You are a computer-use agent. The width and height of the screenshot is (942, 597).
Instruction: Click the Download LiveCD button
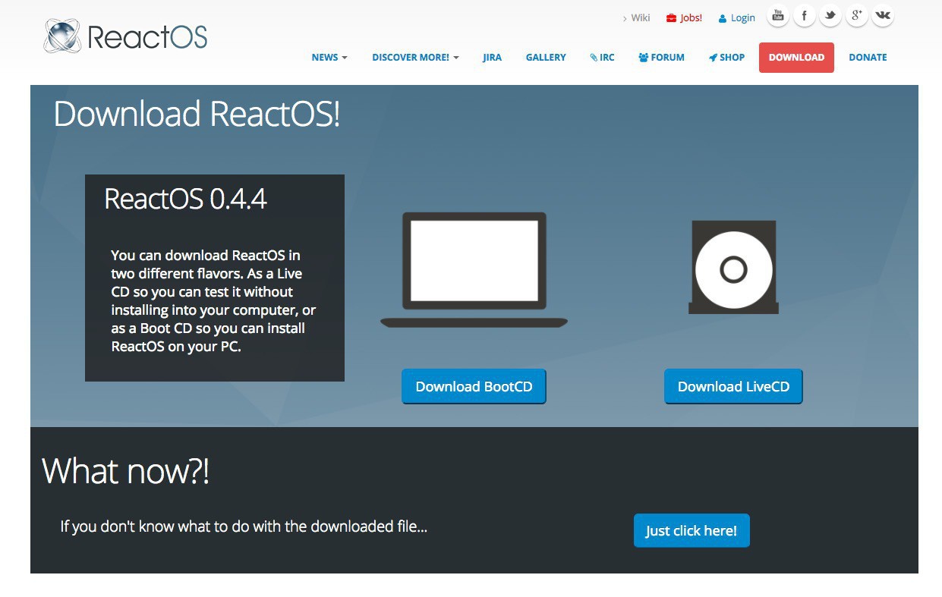[x=733, y=387]
